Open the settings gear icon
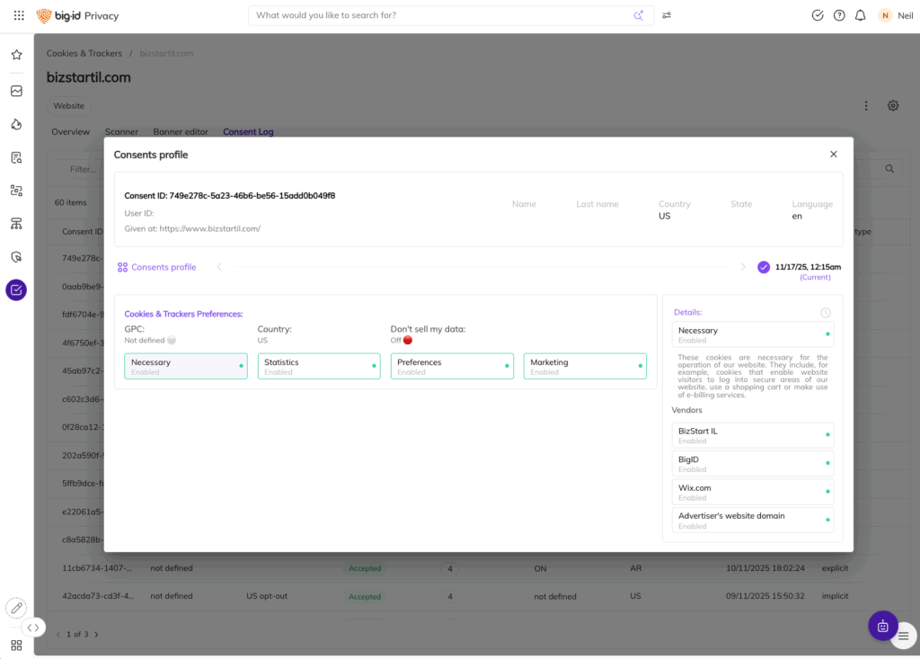 pyautogui.click(x=893, y=106)
